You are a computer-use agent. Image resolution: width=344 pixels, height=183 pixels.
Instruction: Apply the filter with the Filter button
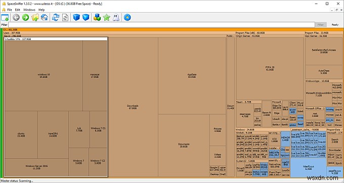click(x=321, y=25)
